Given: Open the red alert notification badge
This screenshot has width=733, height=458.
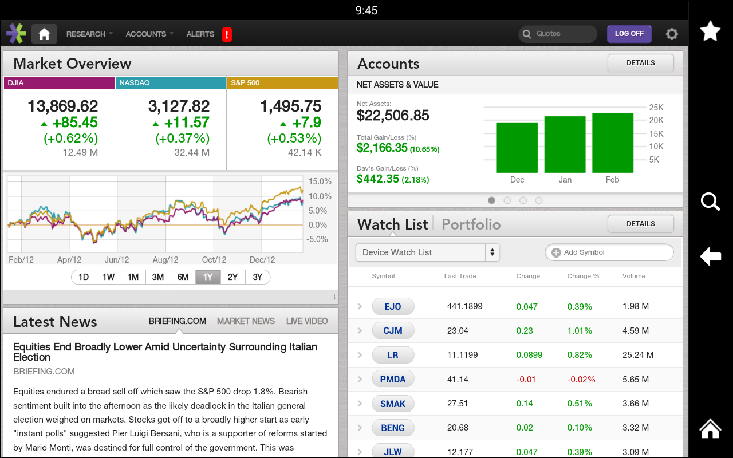Looking at the screenshot, I should pos(227,35).
